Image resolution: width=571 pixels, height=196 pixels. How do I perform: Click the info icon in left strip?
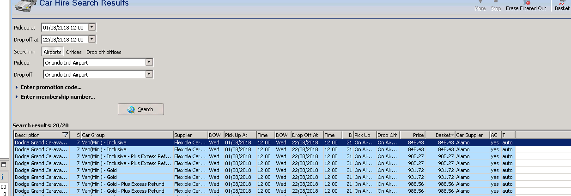point(3,177)
